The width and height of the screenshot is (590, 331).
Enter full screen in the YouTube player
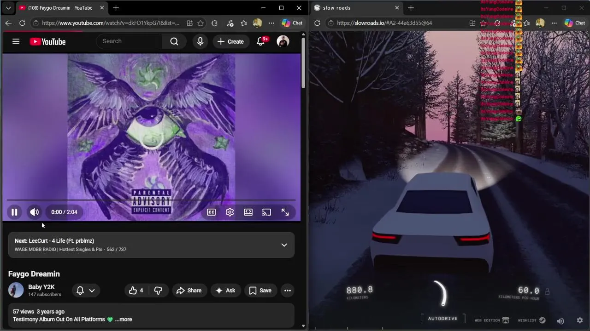pyautogui.click(x=285, y=212)
